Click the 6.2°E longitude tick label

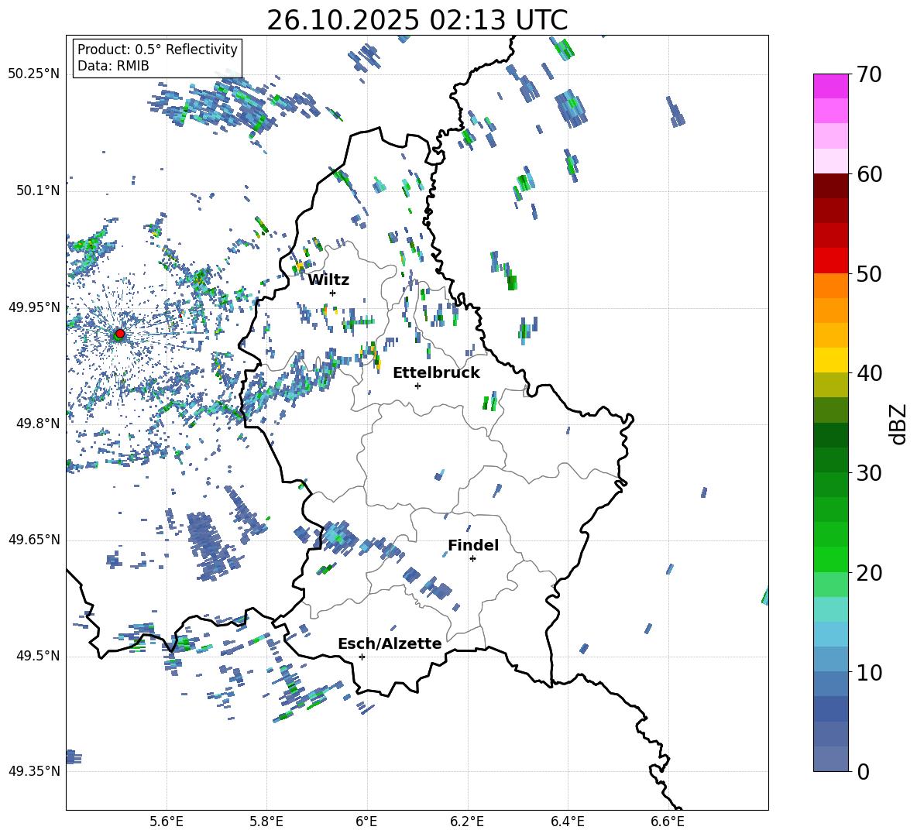(x=468, y=821)
